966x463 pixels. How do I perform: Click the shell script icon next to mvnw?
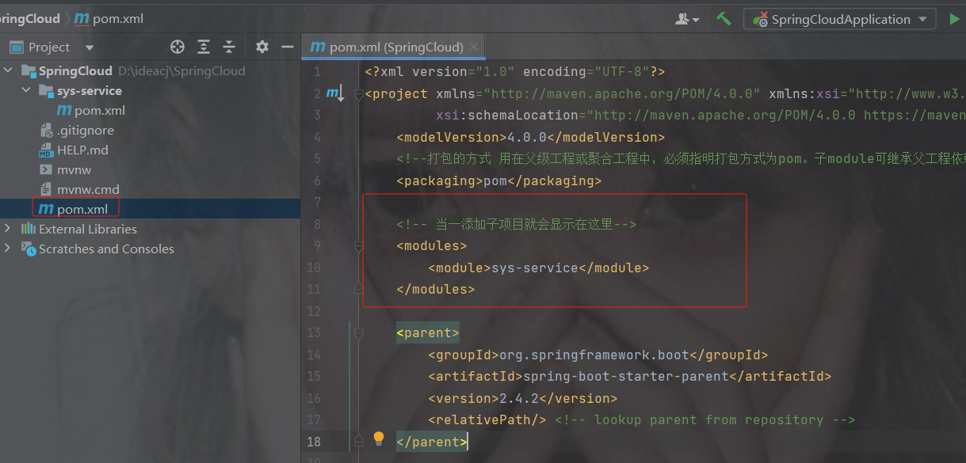(45, 169)
